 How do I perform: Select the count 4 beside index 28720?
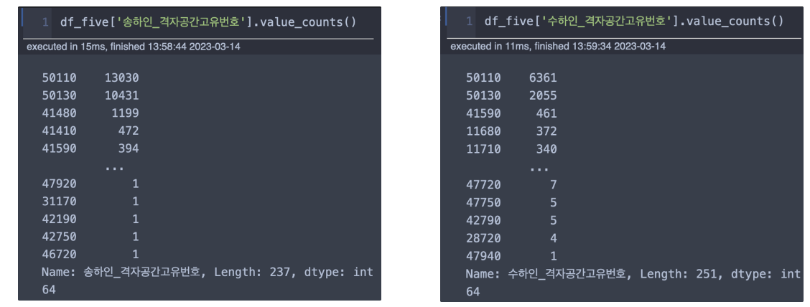point(554,238)
